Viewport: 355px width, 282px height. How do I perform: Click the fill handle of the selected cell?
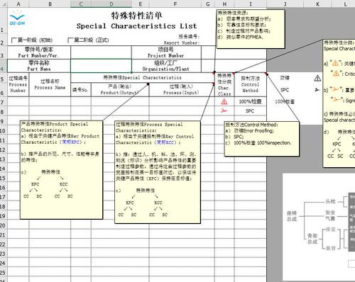point(131,72)
